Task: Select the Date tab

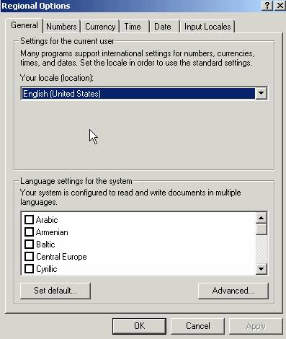Action: [163, 27]
